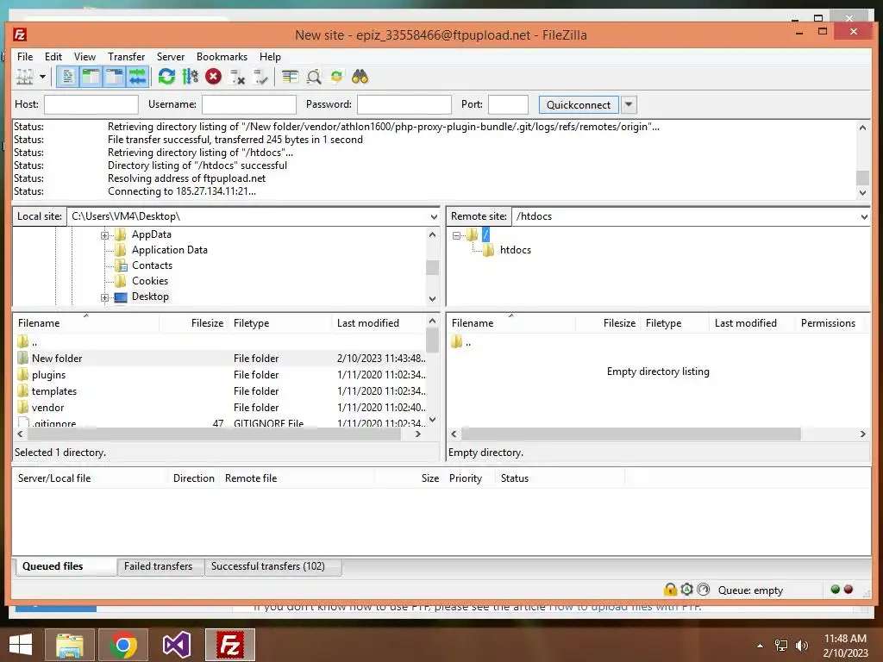The height and width of the screenshot is (662, 883).
Task: Select the htdocs folder in remote tree
Action: click(x=516, y=250)
